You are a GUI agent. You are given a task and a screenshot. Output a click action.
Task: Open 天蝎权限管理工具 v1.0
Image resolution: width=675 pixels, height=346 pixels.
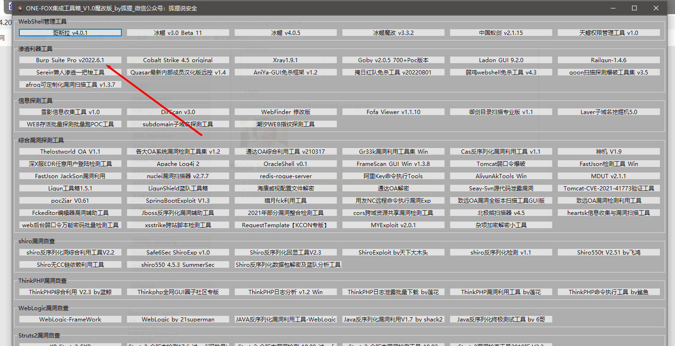coord(609,33)
